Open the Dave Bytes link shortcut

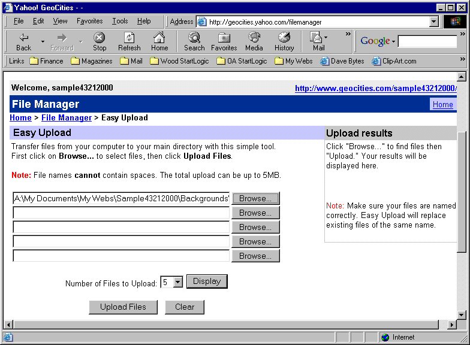pyautogui.click(x=342, y=61)
